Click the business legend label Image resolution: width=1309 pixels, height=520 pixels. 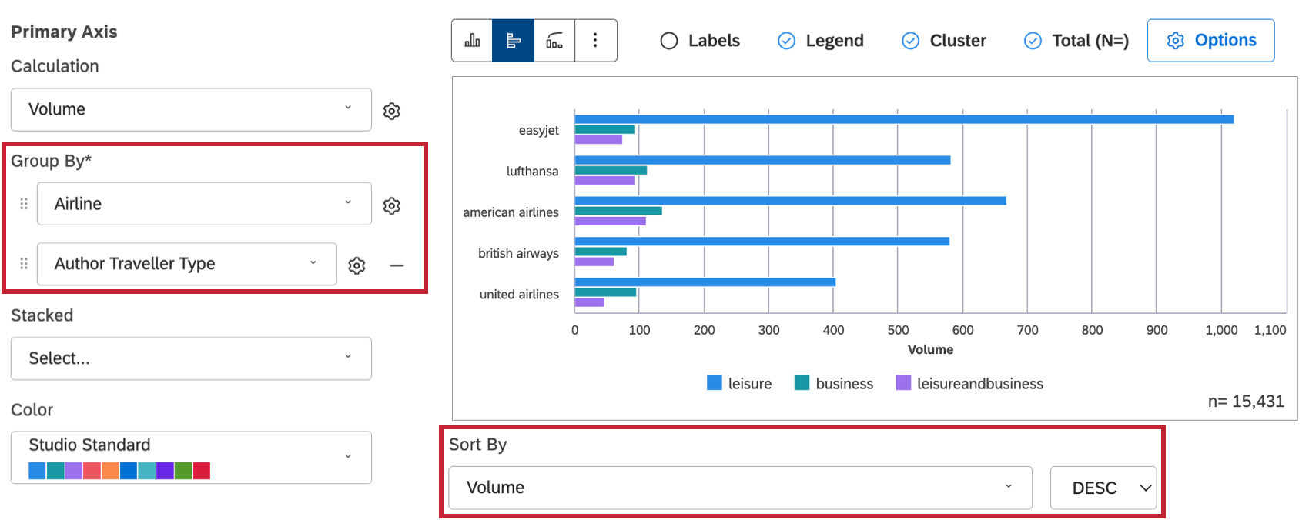coord(845,384)
